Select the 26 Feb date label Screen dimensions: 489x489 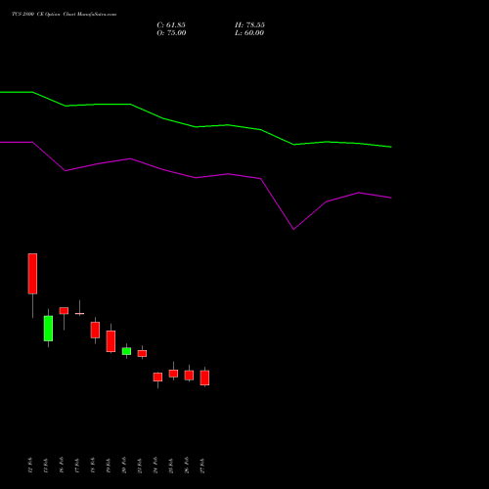[x=187, y=466]
